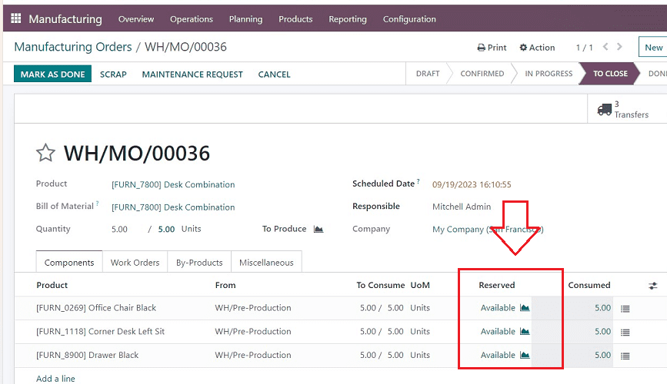Sort by the To Consume column header
Image resolution: width=667 pixels, height=384 pixels.
[x=381, y=285]
